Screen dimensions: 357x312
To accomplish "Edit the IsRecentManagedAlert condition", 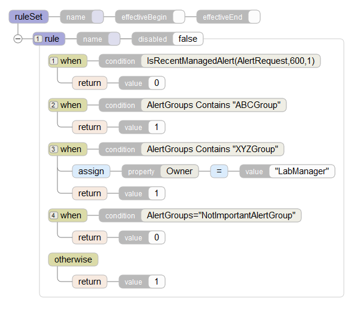I will click(231, 61).
